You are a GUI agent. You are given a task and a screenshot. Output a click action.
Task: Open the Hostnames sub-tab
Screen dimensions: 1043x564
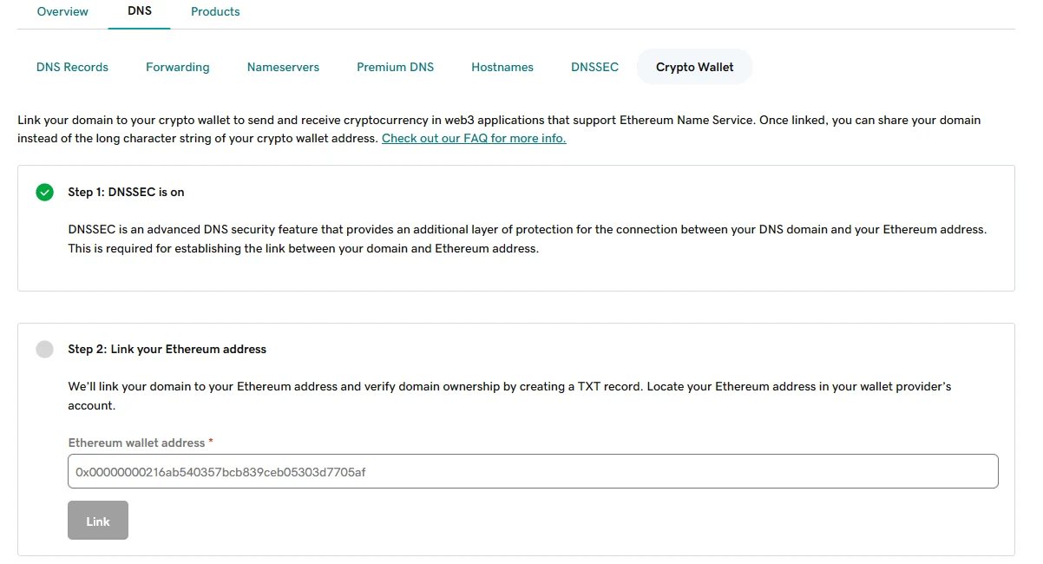pos(502,67)
